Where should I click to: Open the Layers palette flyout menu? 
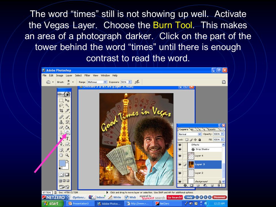[x=223, y=129]
